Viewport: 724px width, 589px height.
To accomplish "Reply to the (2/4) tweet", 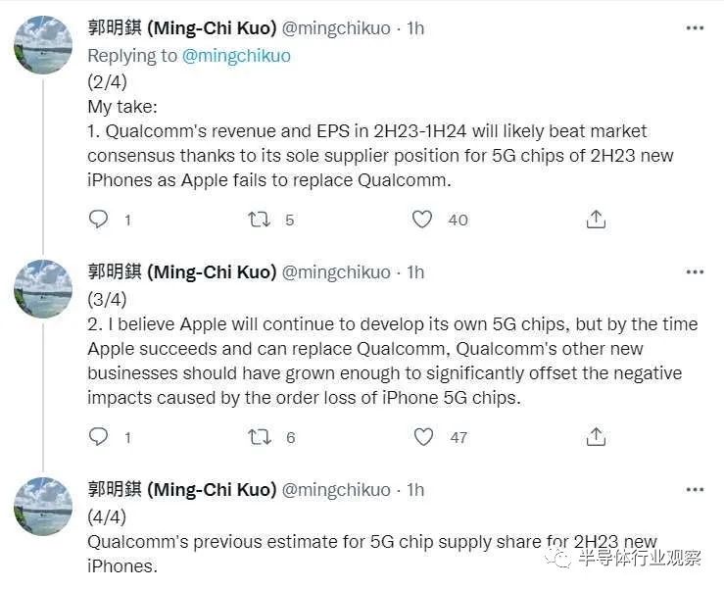I will pyautogui.click(x=98, y=219).
